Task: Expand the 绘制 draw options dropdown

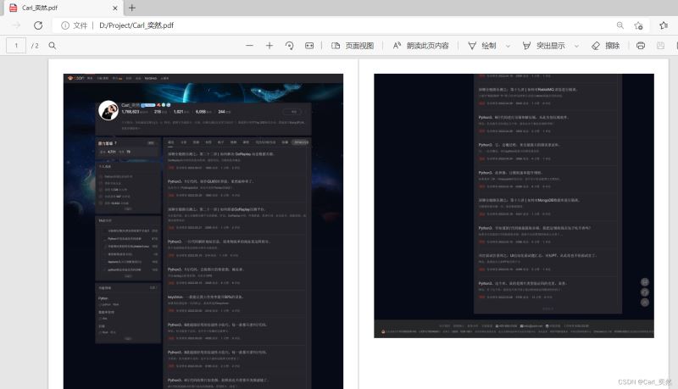Action: pyautogui.click(x=508, y=46)
